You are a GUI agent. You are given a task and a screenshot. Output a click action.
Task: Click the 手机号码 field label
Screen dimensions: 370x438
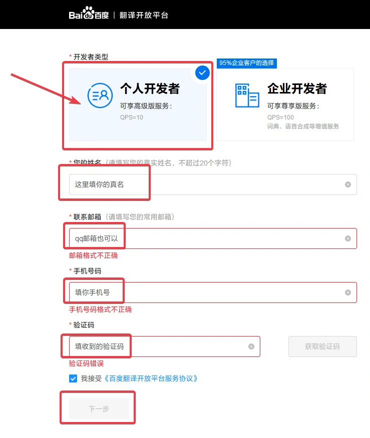(x=87, y=271)
